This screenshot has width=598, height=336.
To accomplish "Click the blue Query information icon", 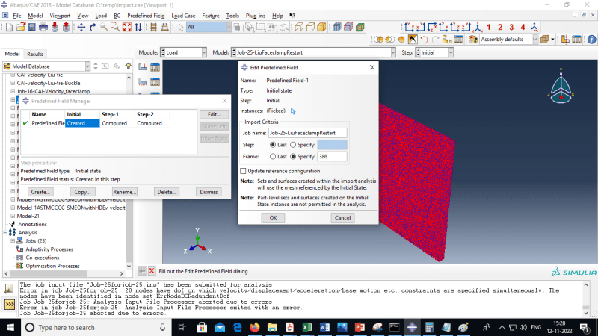I will 591,40.
